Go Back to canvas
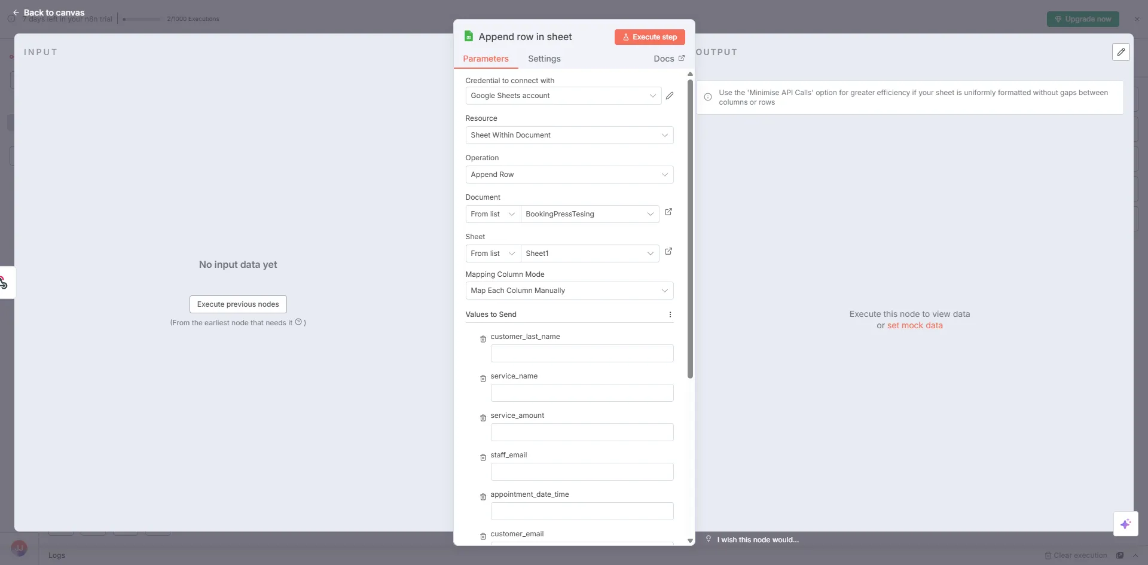Image resolution: width=1148 pixels, height=565 pixels. (48, 13)
